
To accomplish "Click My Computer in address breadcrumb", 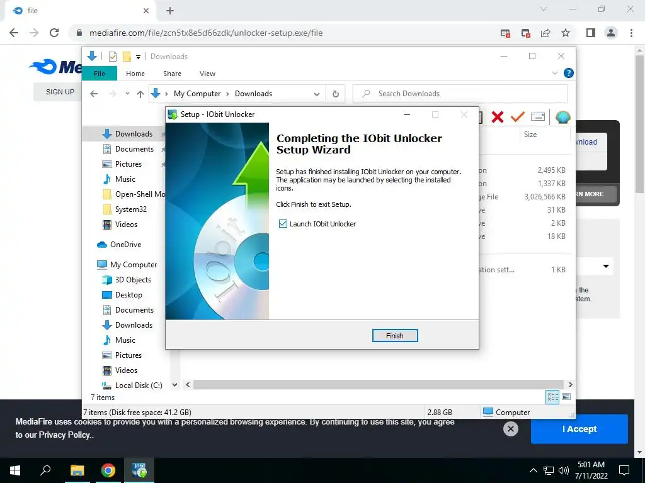I will [197, 94].
